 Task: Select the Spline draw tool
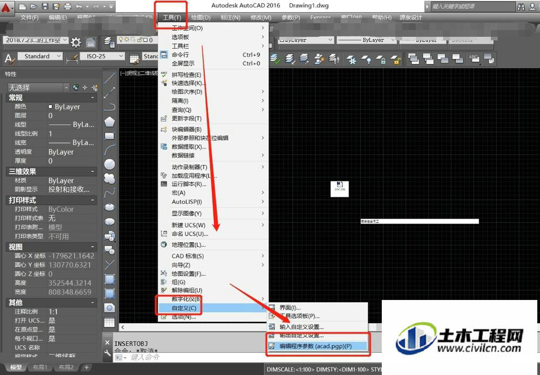pyautogui.click(x=110, y=193)
